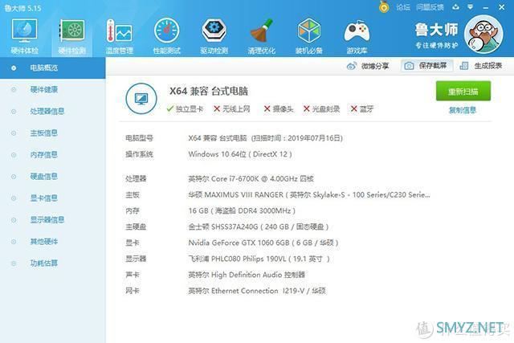Screen dimensions: 514x343
Task: Select 硬盘信息 sidebar item
Action: coord(52,177)
